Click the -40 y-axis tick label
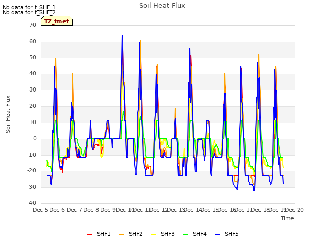 coord(31,203)
